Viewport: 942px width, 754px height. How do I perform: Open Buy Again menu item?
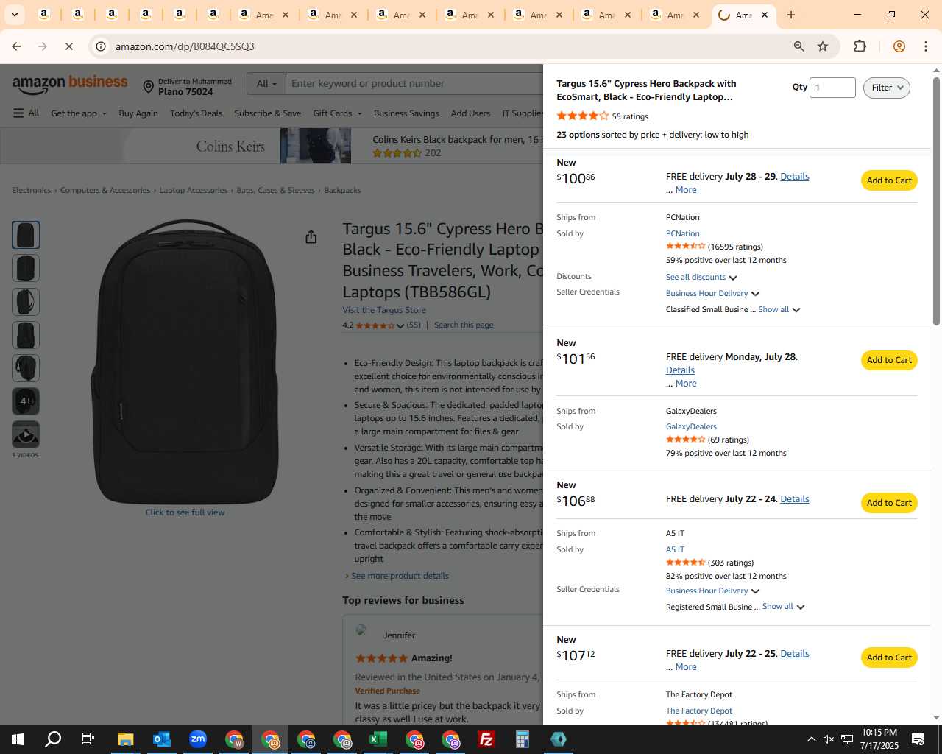tap(138, 113)
